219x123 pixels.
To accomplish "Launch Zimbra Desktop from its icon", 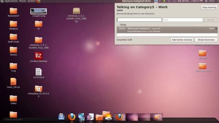I will 39,56.
